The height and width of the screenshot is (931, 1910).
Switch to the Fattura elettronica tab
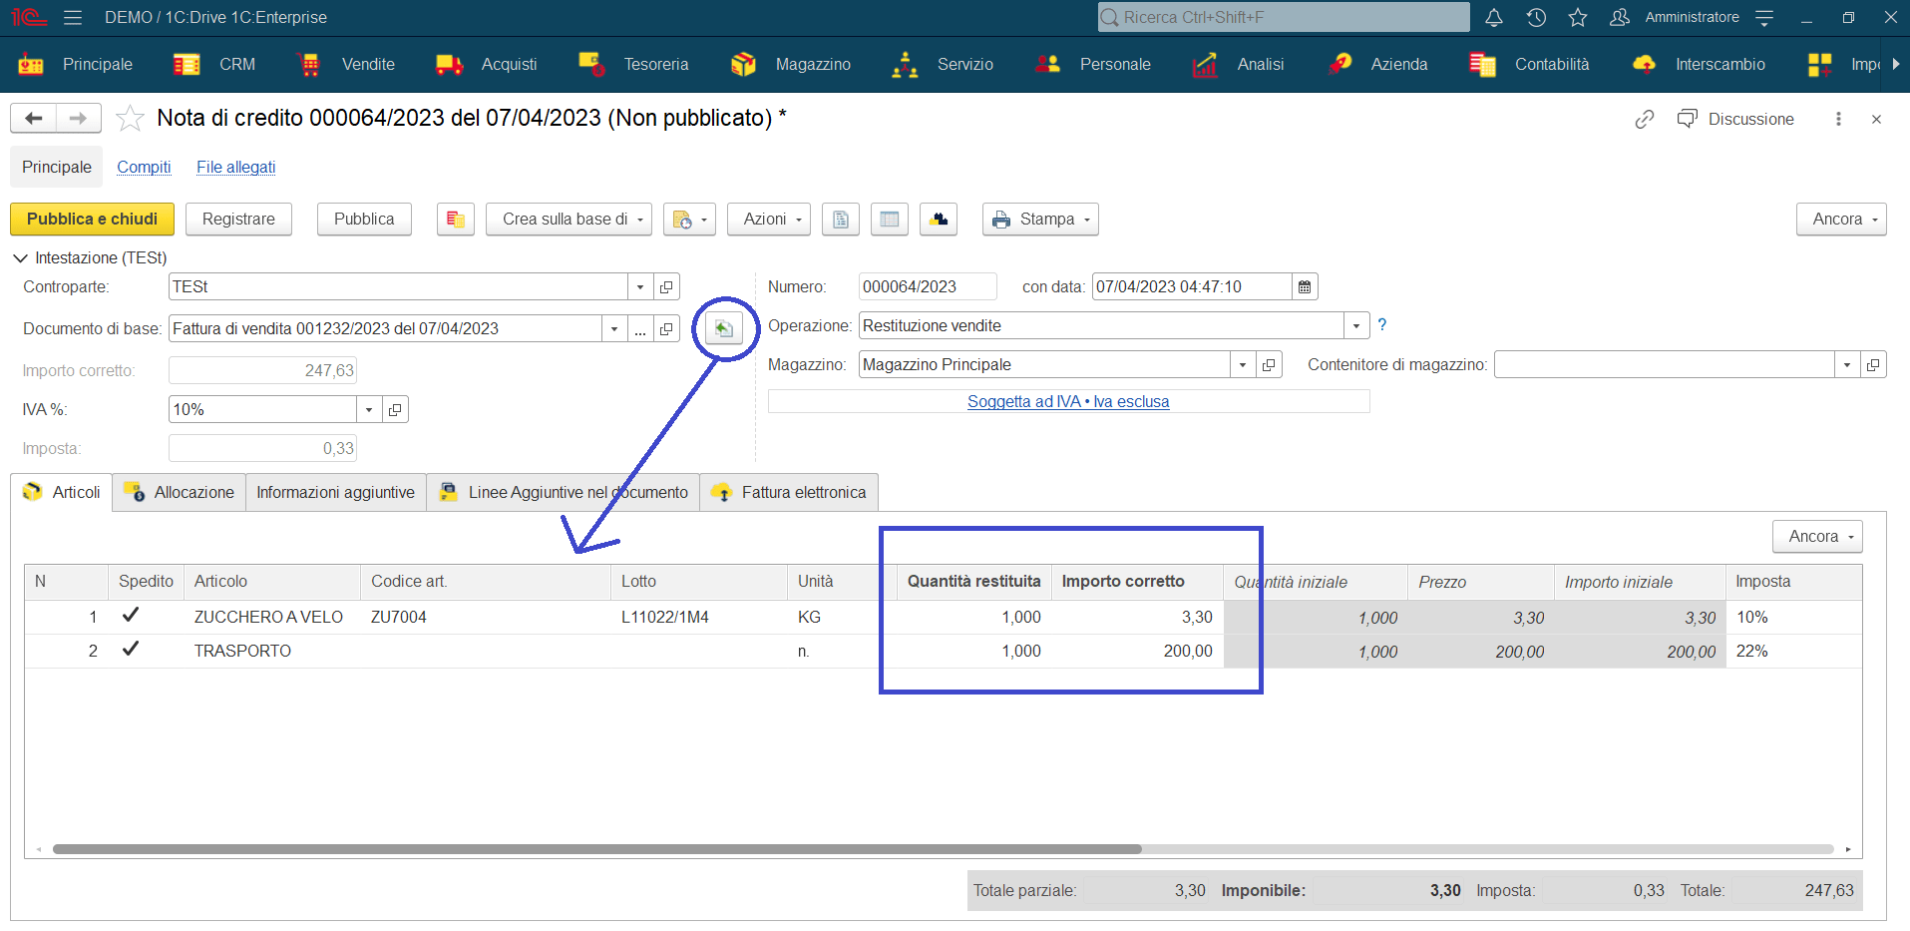(789, 492)
